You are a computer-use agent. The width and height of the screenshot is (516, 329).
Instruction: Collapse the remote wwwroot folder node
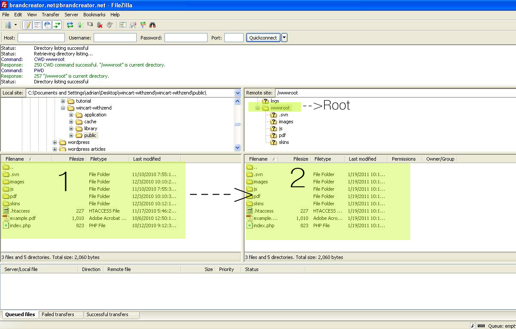[257, 108]
